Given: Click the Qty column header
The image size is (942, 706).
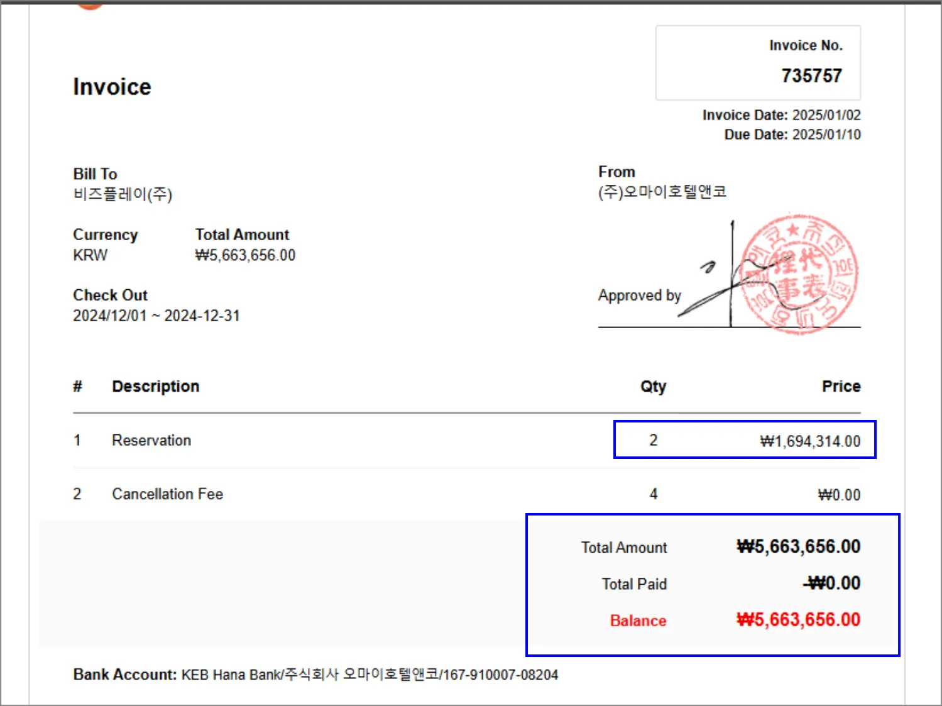Looking at the screenshot, I should pyautogui.click(x=653, y=386).
